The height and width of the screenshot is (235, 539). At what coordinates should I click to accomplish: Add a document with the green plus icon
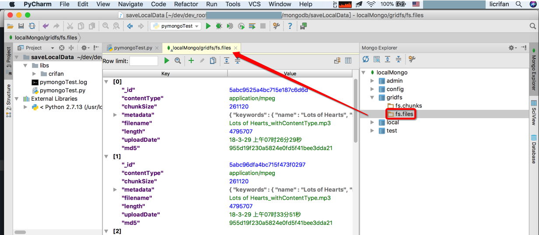click(x=191, y=61)
